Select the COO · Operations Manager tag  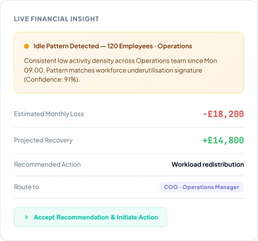click(201, 187)
